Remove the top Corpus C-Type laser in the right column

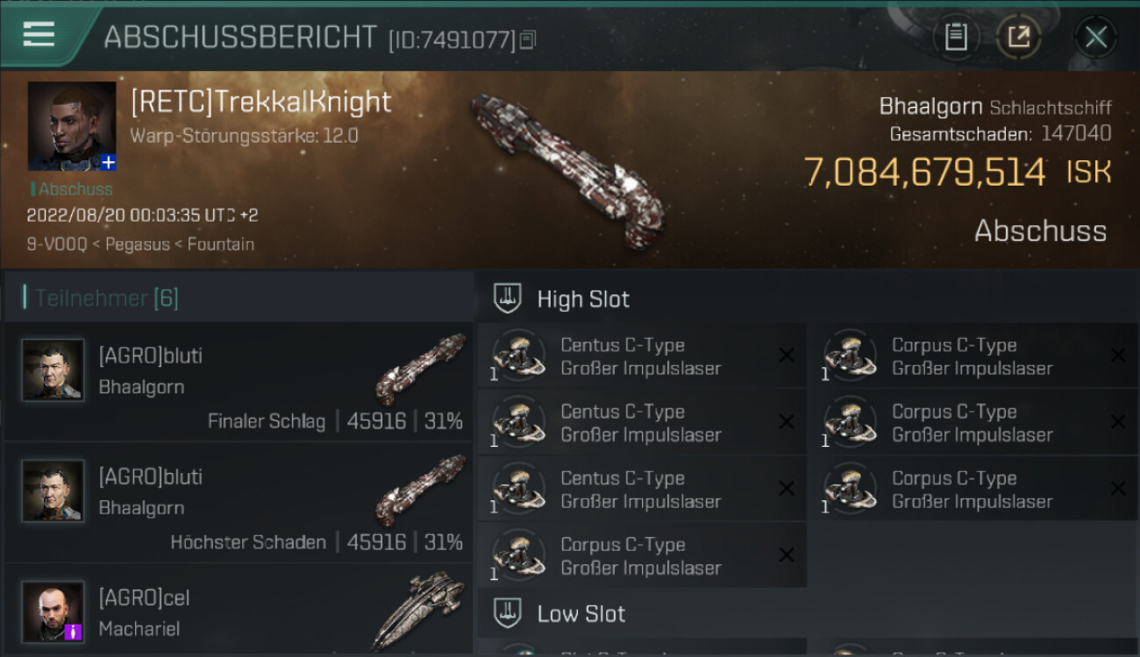[x=1118, y=355]
